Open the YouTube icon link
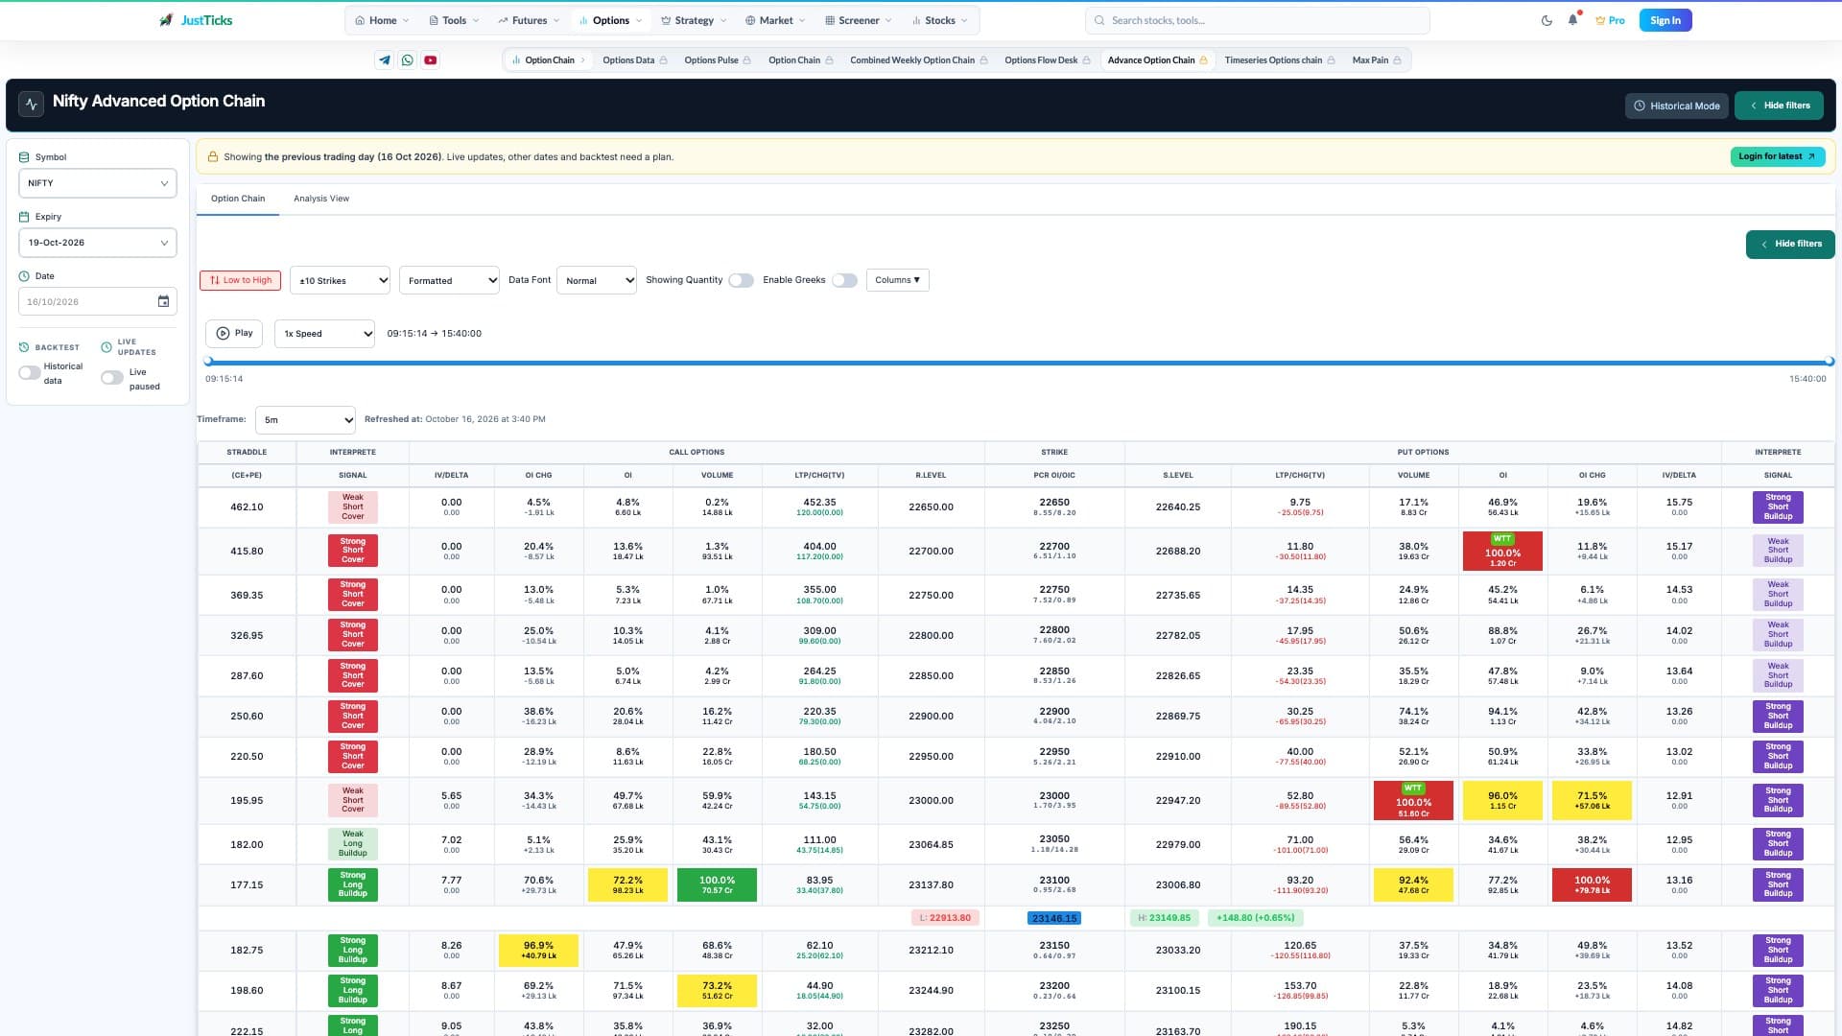This screenshot has width=1842, height=1036. click(431, 59)
